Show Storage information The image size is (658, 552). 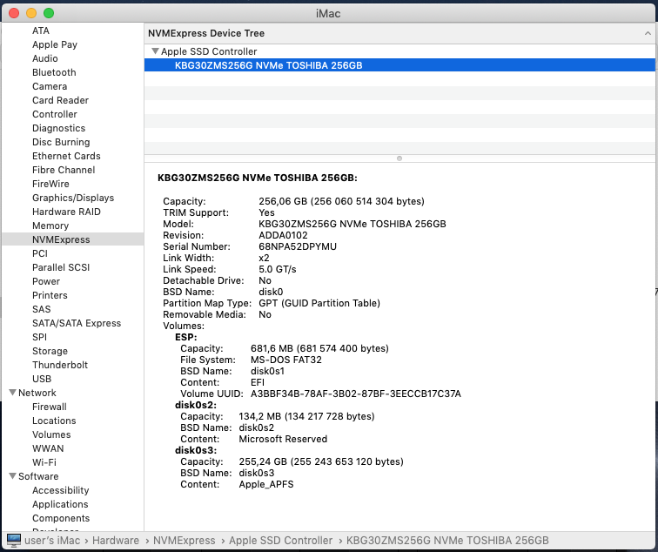tap(50, 351)
